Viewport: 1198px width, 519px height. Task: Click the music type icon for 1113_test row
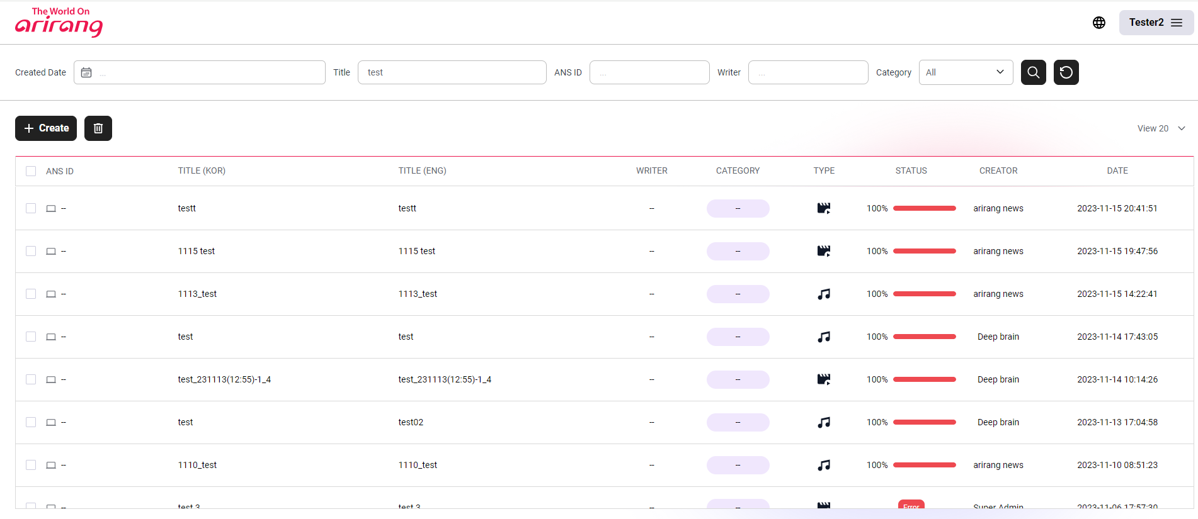823,294
